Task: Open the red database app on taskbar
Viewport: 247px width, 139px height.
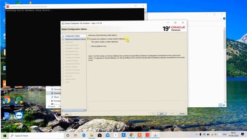Action: (x=147, y=135)
